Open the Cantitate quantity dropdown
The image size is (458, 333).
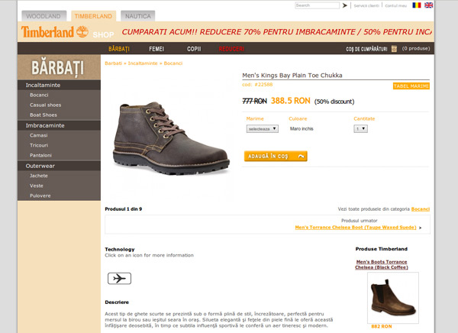point(360,128)
